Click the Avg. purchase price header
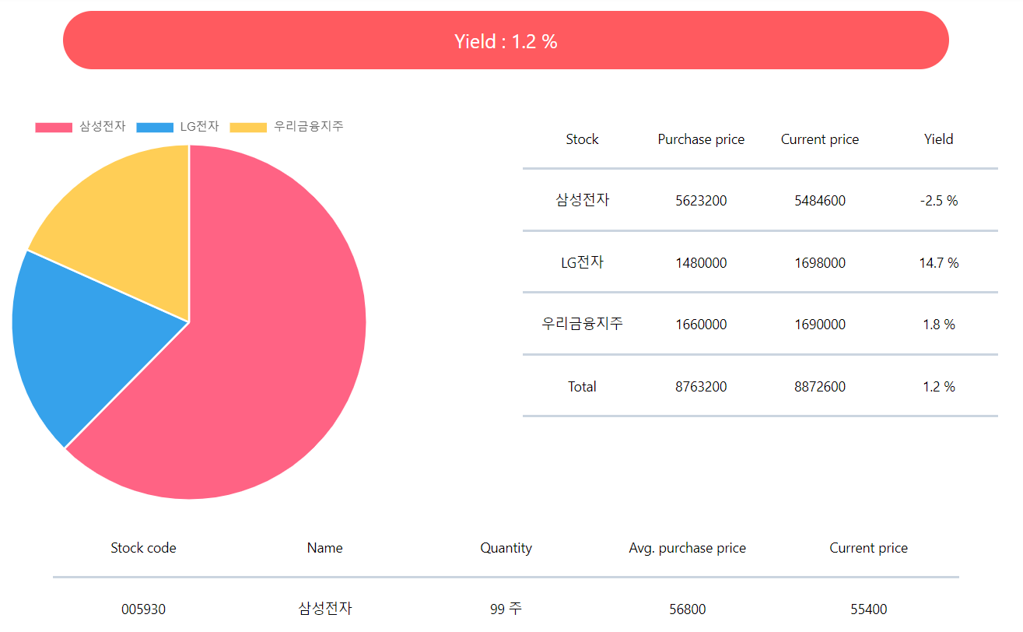 click(687, 548)
